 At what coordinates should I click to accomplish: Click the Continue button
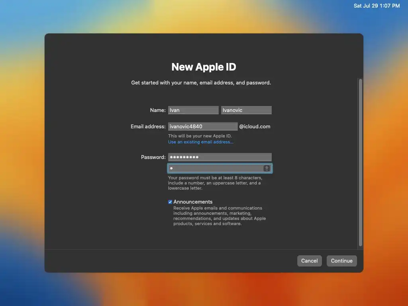click(341, 261)
